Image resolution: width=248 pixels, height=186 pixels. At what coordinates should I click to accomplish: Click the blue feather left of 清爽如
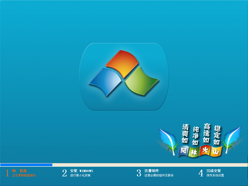pos(169,141)
